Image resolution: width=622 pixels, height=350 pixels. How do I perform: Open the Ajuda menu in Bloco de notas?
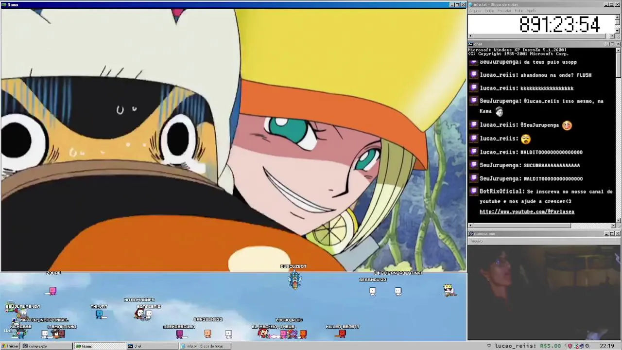(532, 11)
